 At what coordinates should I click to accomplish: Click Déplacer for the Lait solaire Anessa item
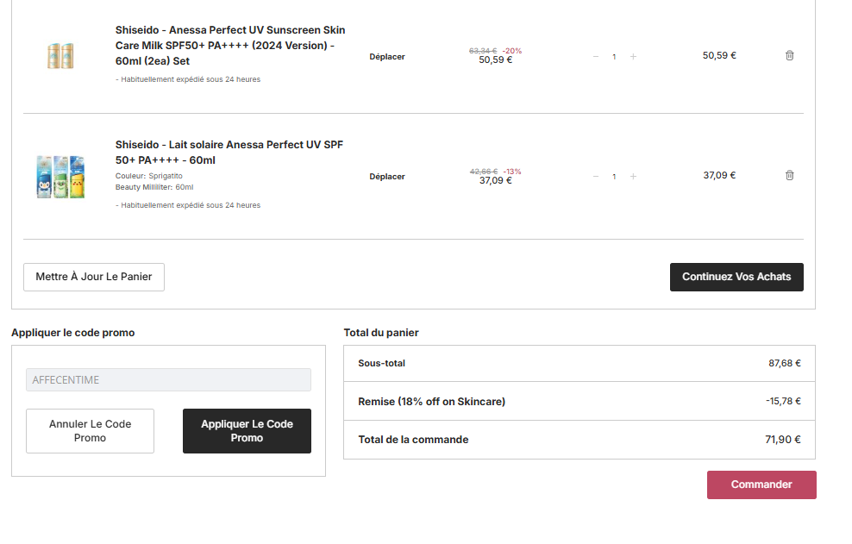387,177
